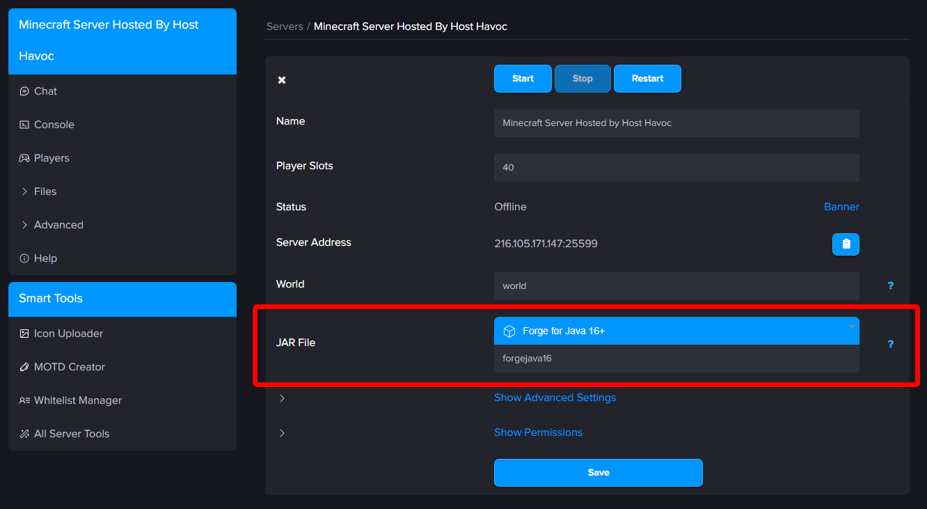Focus the Name input field

pyautogui.click(x=676, y=123)
